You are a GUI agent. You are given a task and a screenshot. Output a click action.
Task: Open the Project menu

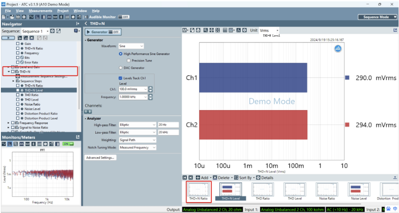point(63,10)
